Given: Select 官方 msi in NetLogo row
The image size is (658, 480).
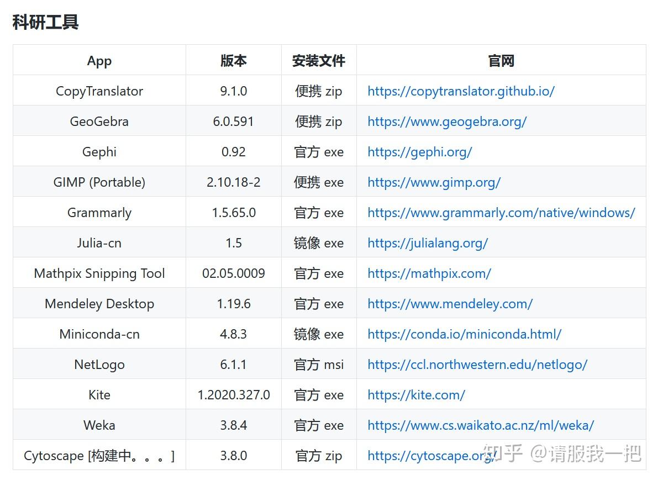Looking at the screenshot, I should [319, 365].
